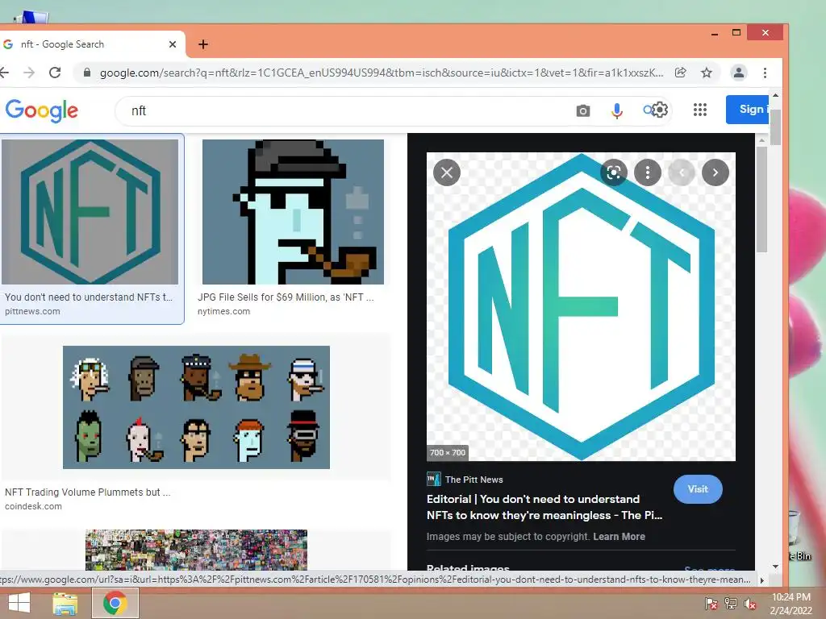Click Chrome icon in taskbar
Image resolution: width=826 pixels, height=619 pixels.
(115, 603)
